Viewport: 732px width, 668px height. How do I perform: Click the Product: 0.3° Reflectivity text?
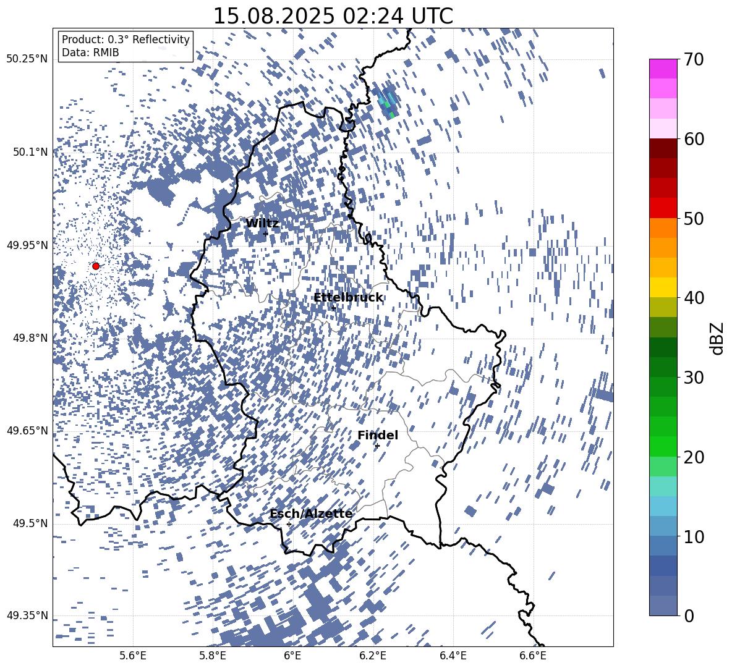click(126, 40)
